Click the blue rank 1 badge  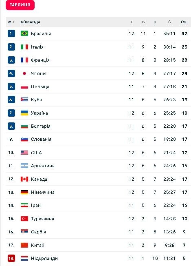coord(11,33)
